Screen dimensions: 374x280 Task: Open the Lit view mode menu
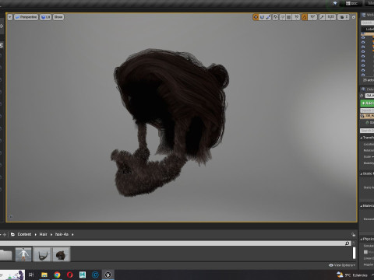click(x=45, y=17)
